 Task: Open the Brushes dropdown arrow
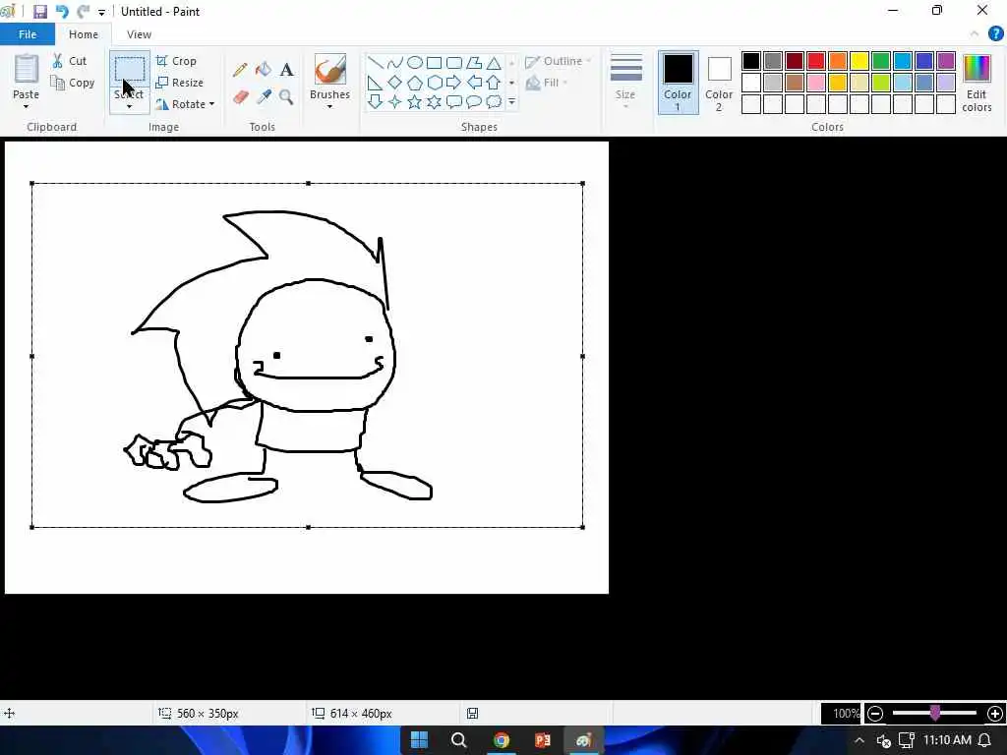tap(330, 106)
